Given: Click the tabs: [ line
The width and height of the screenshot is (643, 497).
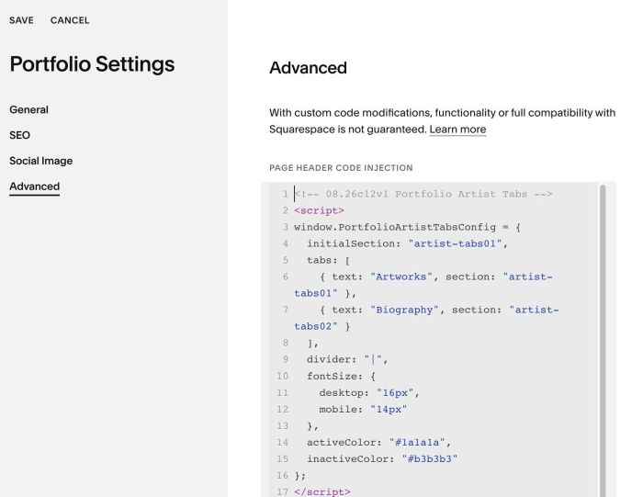Looking at the screenshot, I should pyautogui.click(x=328, y=260).
